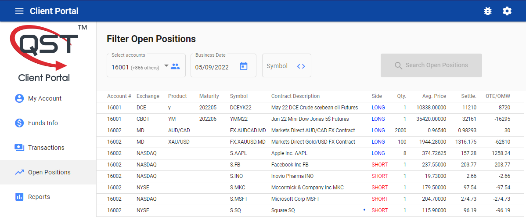Click the S.FB symbol cell
Image resolution: width=526 pixels, height=217 pixels.
click(235, 165)
